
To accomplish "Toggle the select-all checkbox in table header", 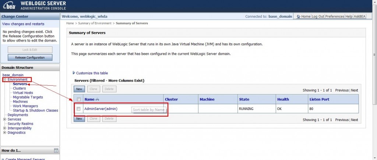I will pyautogui.click(x=78, y=99).
